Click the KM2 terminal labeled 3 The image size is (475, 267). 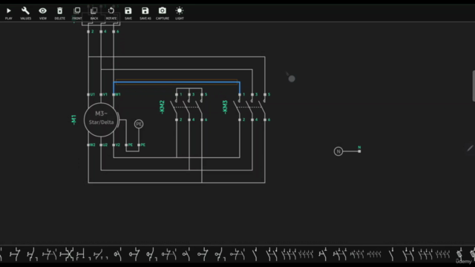(189, 94)
